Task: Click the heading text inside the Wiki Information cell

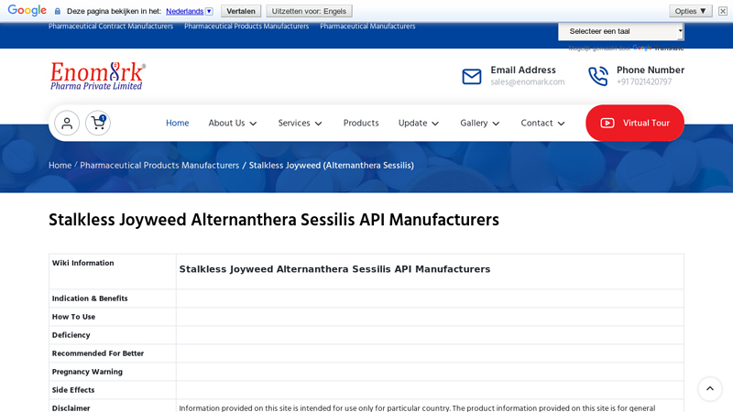Action: [x=334, y=269]
